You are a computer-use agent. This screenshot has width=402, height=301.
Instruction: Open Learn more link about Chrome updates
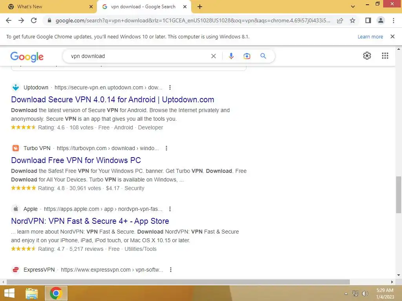(370, 36)
